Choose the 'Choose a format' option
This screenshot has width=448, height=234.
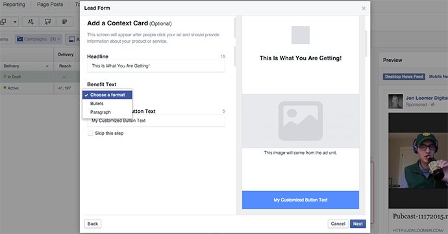tap(107, 95)
